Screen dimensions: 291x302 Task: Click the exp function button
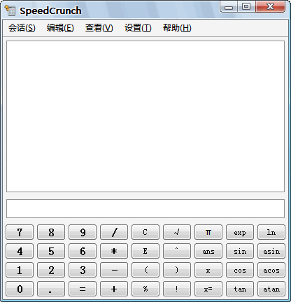[240, 232]
